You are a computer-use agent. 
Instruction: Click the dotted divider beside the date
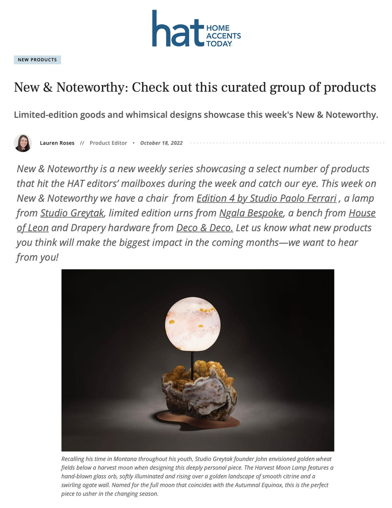coord(287,143)
